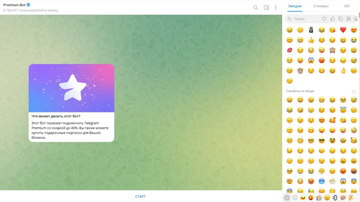Screen dimensions: 360x202
Task: Pick the cursing face with symbols emoji
Action: [354, 171]
